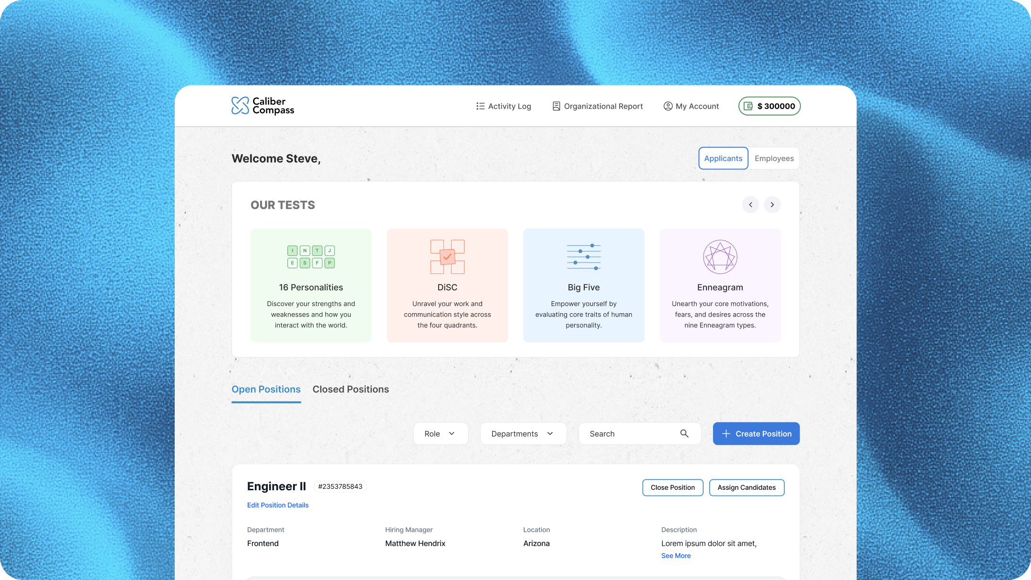This screenshot has width=1031, height=580.
Task: Click the 16 Personalities letter-tiles icon
Action: [x=311, y=257]
